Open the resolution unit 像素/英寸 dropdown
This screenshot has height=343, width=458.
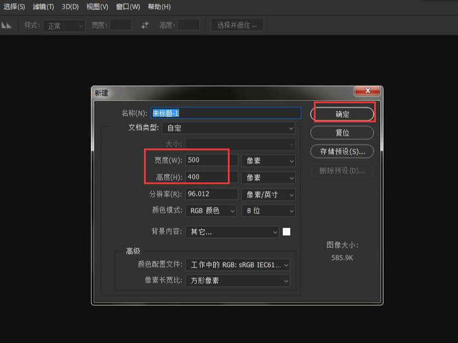(x=268, y=194)
